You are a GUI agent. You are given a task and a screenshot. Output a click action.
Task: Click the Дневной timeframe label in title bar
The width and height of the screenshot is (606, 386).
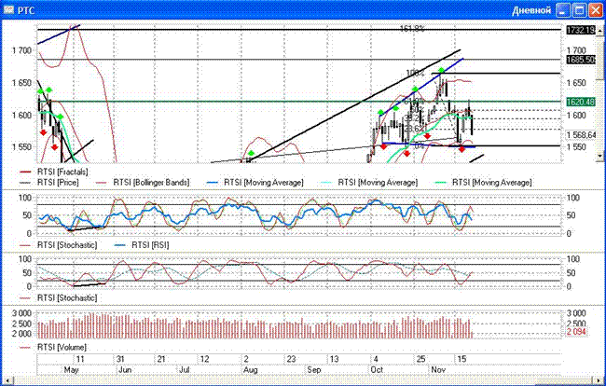tap(531, 10)
